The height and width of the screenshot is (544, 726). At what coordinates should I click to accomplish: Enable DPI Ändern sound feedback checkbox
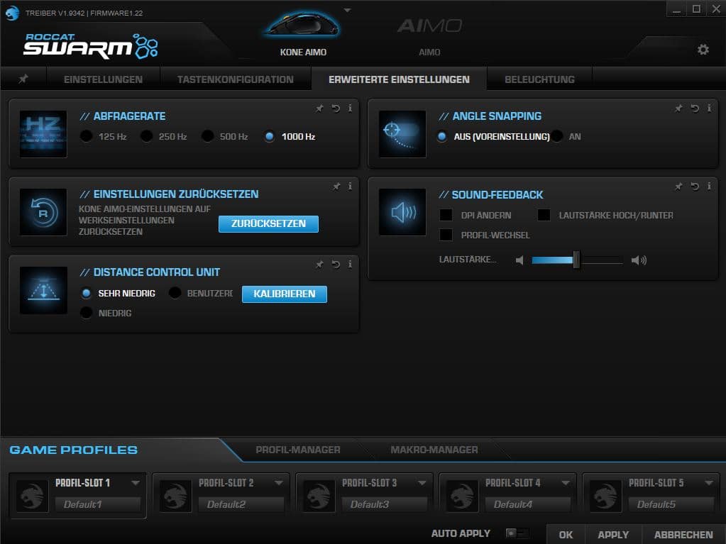[446, 215]
